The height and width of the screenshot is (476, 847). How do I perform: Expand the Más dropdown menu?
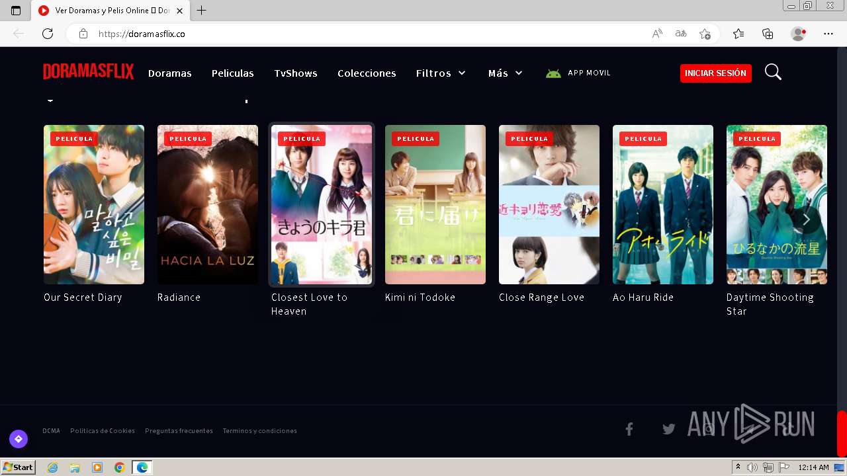click(506, 73)
